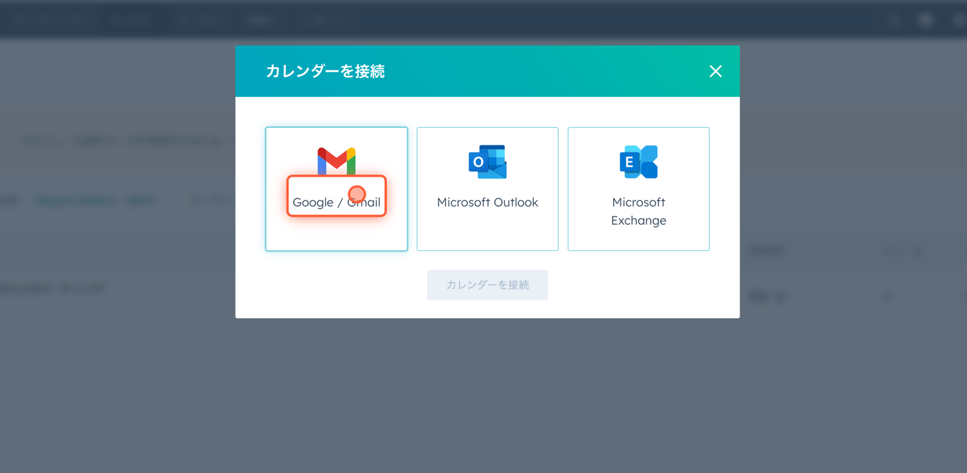Click the Exchange logo icon
Screen dimensions: 967x473
638,162
